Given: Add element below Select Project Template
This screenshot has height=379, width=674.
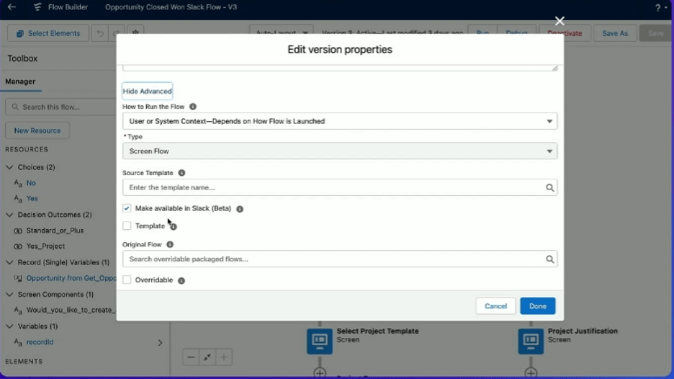Looking at the screenshot, I should (x=320, y=373).
